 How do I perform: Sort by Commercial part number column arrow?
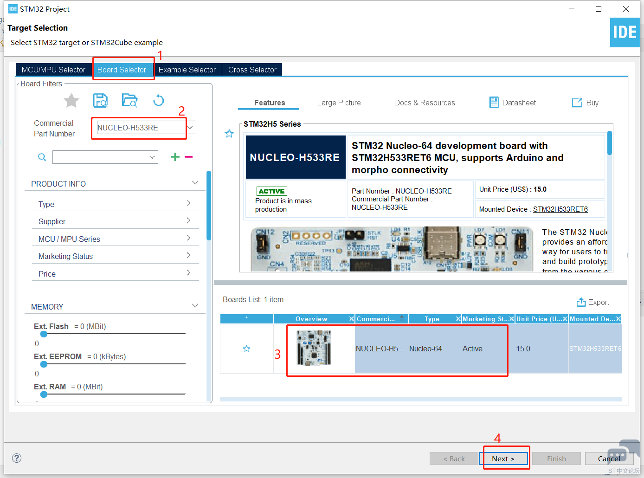pos(402,318)
